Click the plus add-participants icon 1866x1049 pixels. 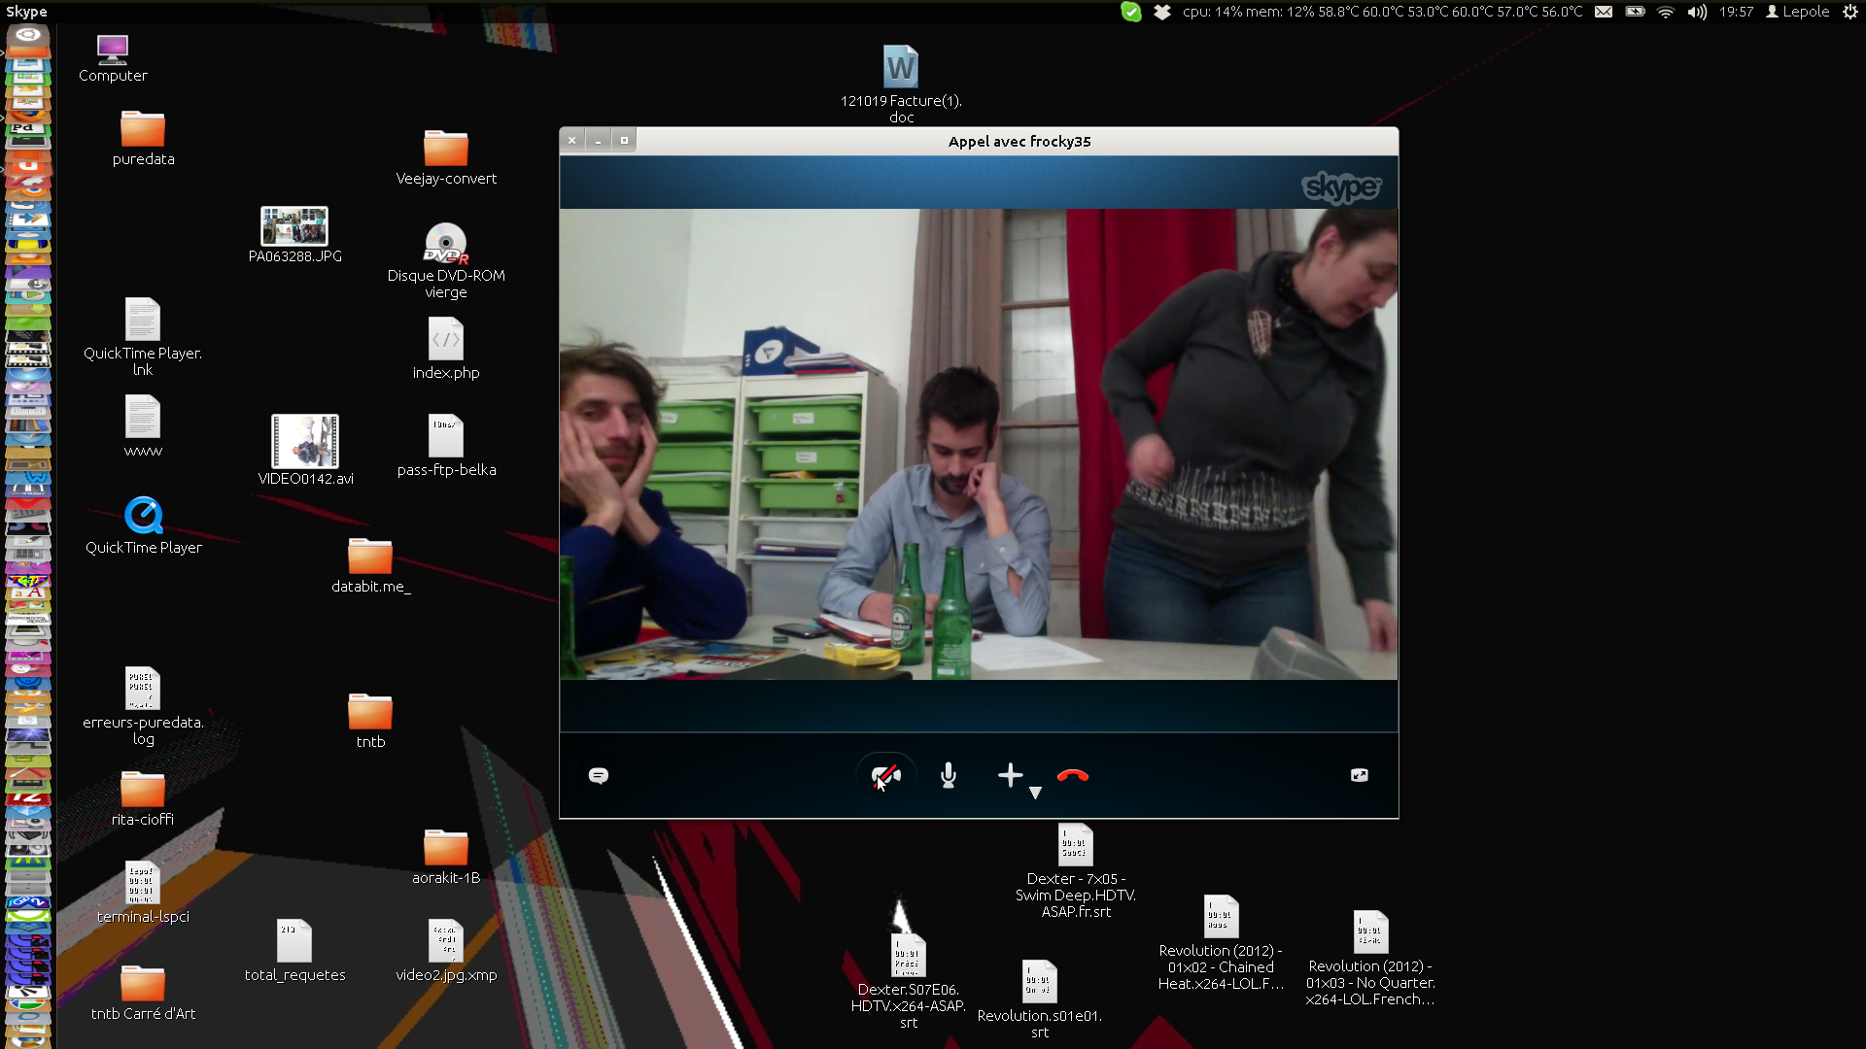[x=1010, y=774]
